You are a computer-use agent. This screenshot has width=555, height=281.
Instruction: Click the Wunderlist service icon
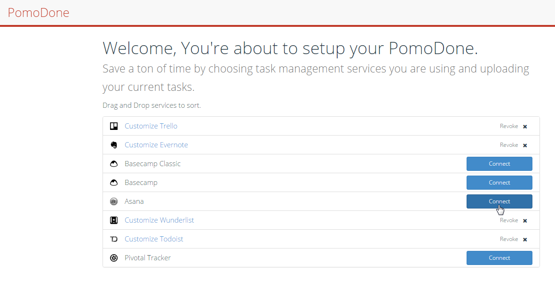[x=113, y=220]
